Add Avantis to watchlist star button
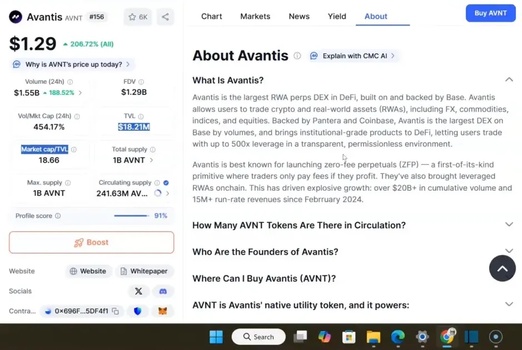This screenshot has width=522, height=350. click(138, 17)
